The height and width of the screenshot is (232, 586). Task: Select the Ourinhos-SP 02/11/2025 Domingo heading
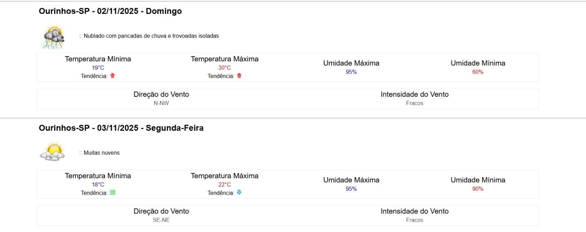[x=110, y=11]
